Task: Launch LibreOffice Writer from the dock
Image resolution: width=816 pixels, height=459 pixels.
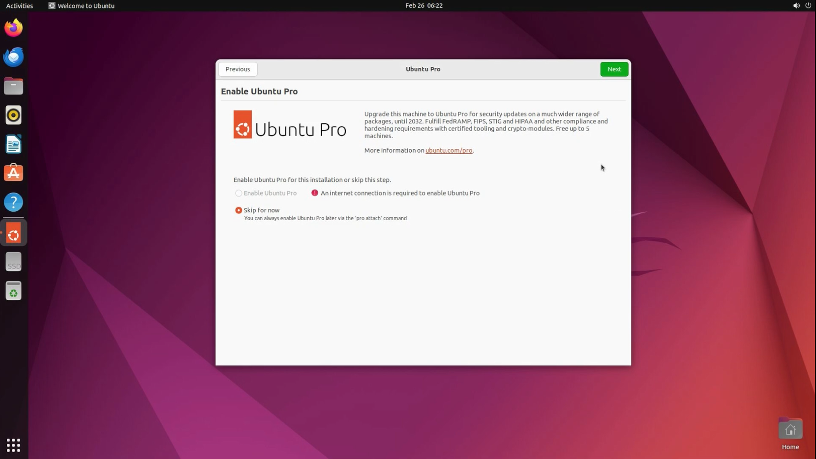Action: pyautogui.click(x=13, y=144)
